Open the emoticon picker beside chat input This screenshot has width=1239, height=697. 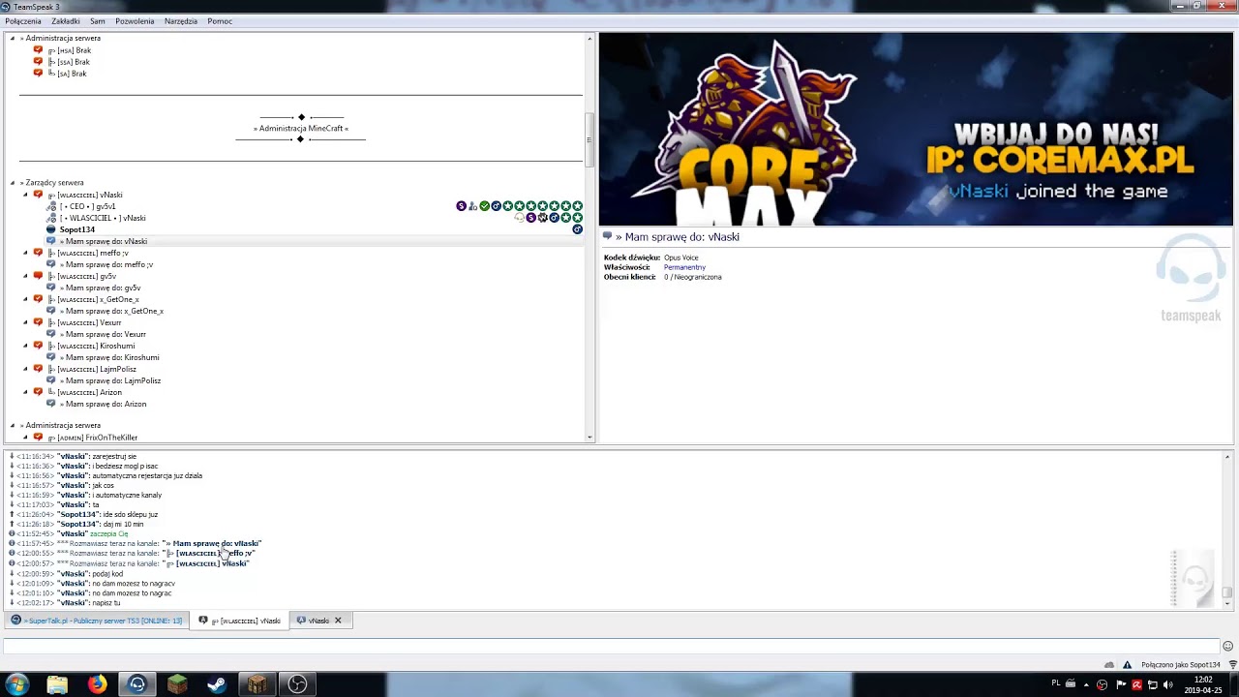(1227, 646)
